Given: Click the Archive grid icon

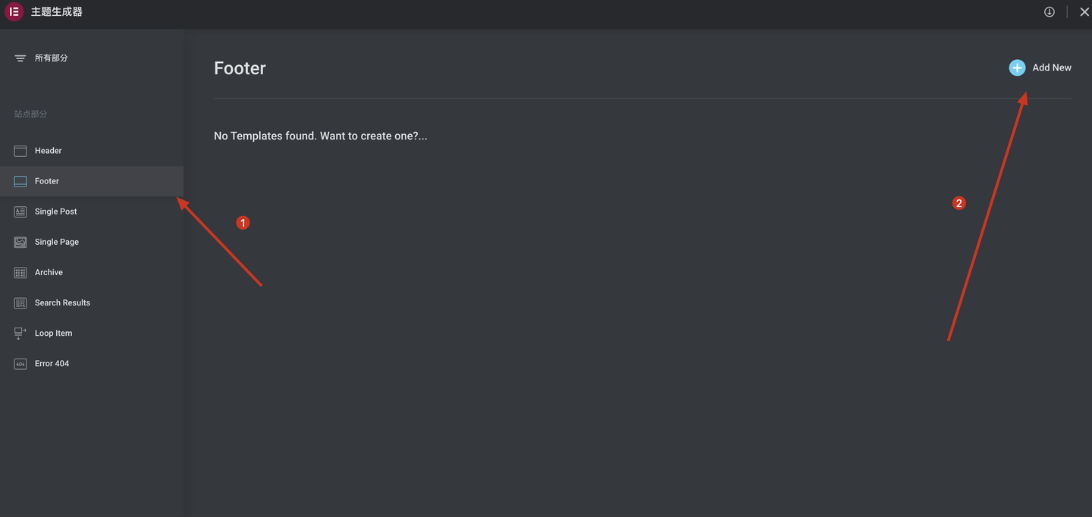Looking at the screenshot, I should [x=20, y=272].
